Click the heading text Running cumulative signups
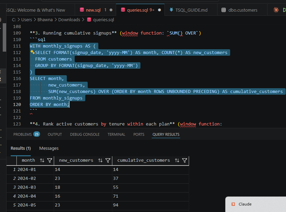This screenshot has width=286, height=212. tap(77, 33)
